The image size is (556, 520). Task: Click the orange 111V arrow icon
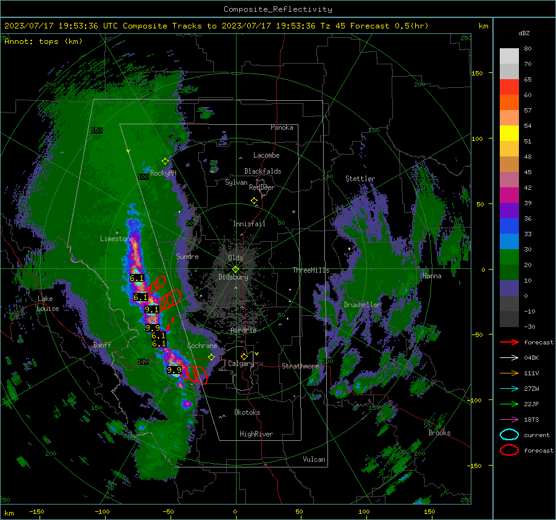click(509, 373)
